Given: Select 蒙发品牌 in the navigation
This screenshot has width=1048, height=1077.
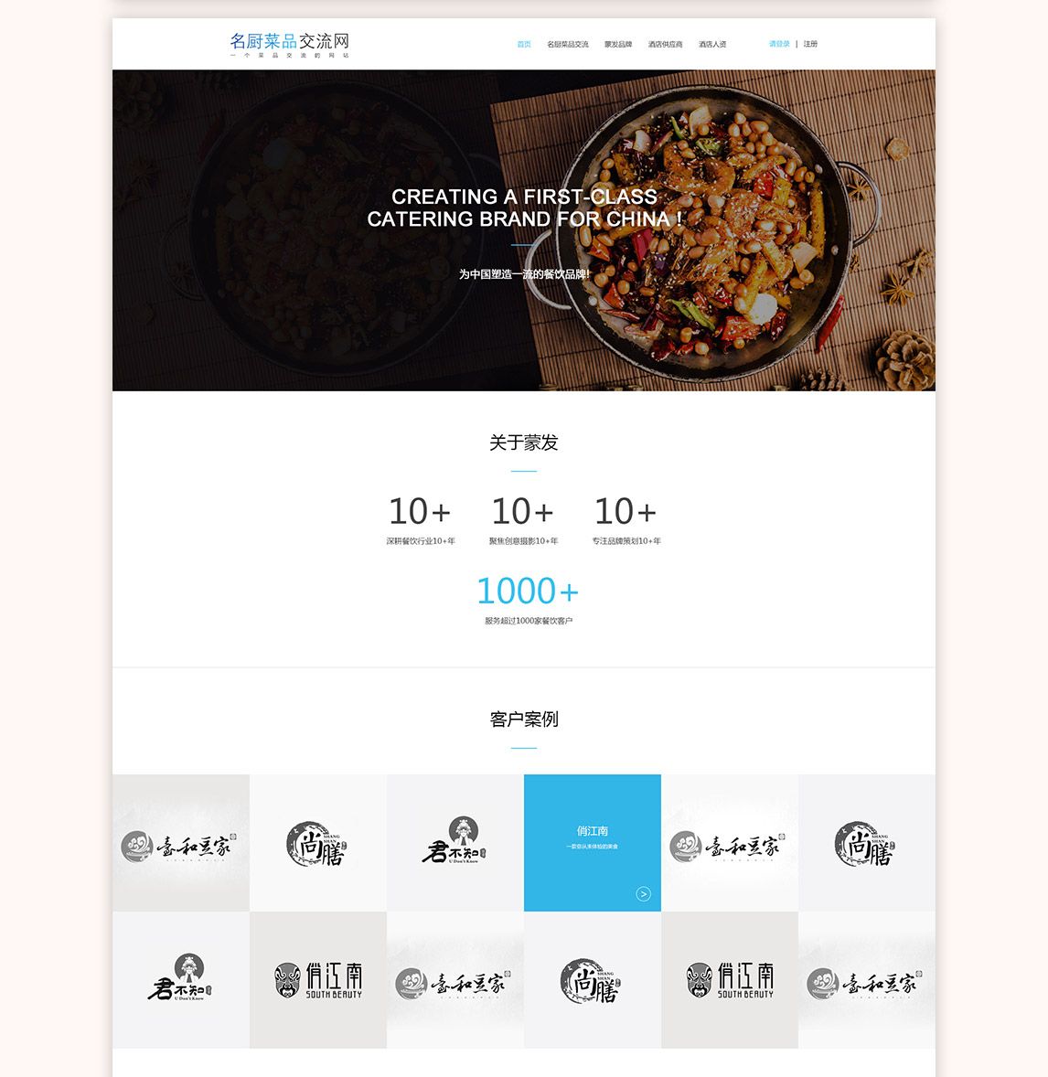Looking at the screenshot, I should 618,44.
